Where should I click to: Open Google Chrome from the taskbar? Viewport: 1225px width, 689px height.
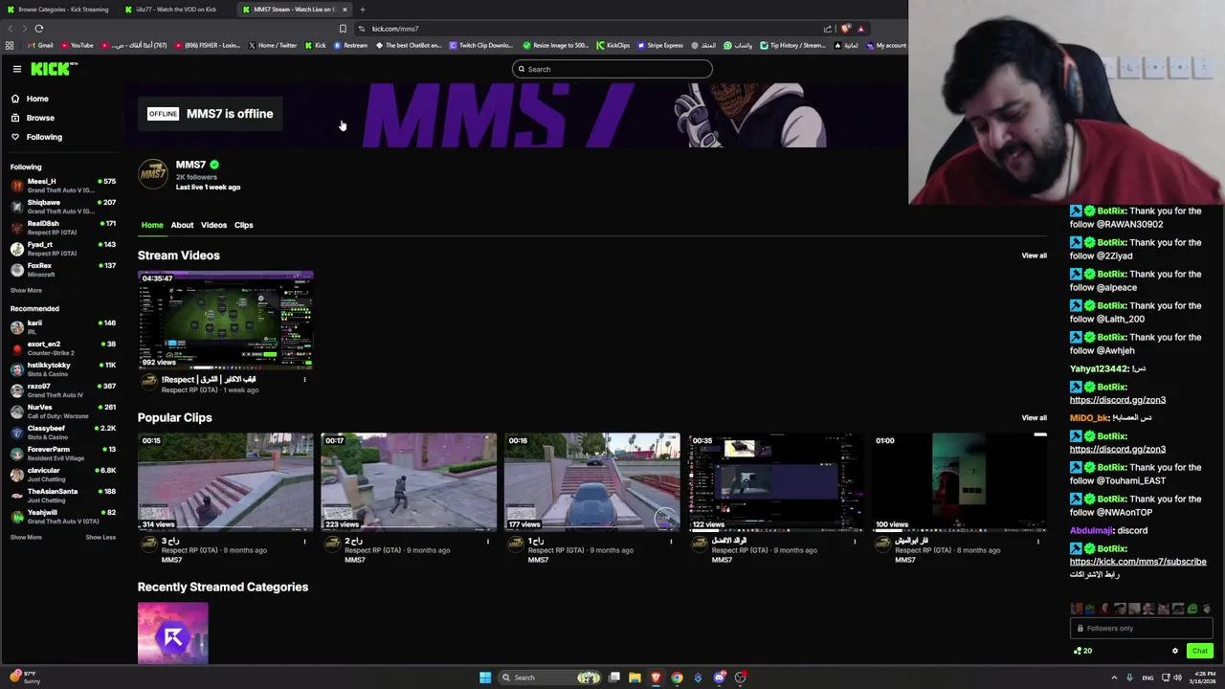click(x=677, y=678)
